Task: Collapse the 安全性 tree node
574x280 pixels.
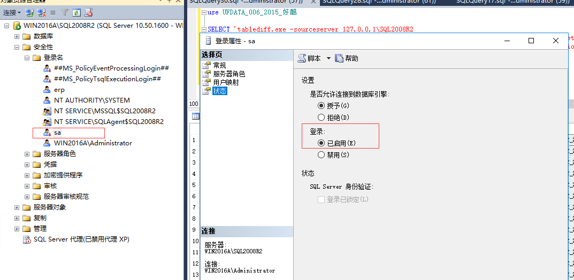Action: 17,47
